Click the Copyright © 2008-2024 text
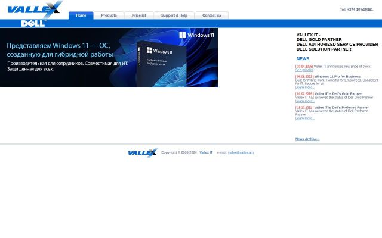The image size is (382, 238). (179, 152)
